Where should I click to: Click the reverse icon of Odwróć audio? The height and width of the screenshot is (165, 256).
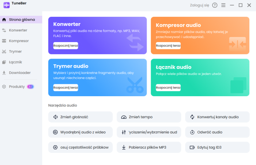(x=192, y=132)
